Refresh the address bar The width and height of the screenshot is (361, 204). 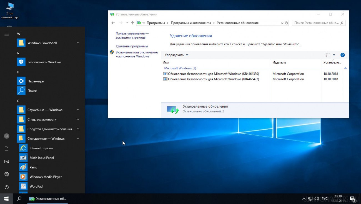tap(287, 23)
